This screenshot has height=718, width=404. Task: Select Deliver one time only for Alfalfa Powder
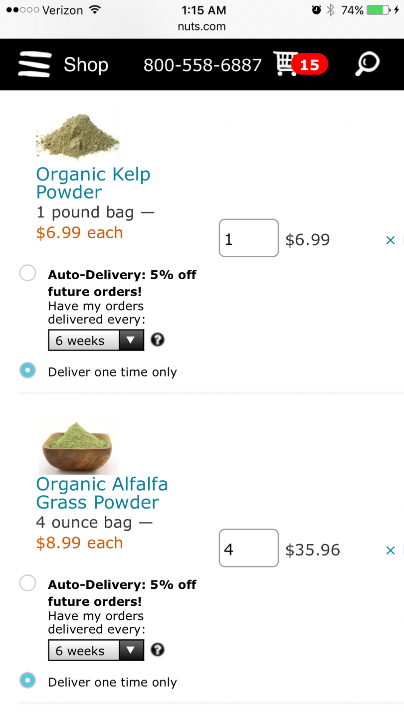(27, 680)
